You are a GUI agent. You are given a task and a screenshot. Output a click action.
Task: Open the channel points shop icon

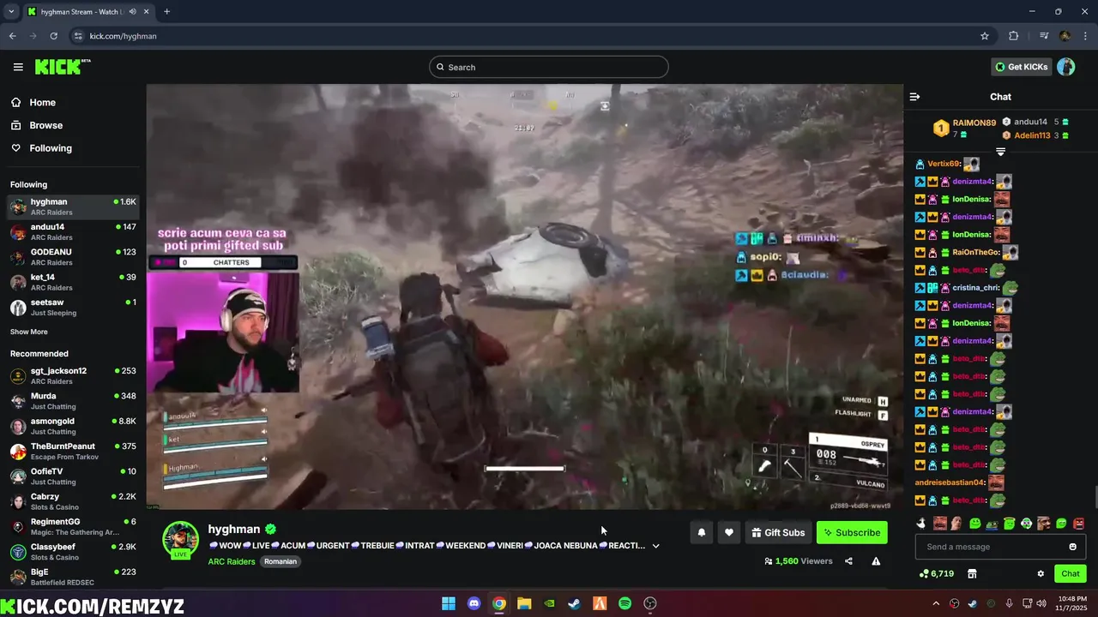tap(972, 574)
